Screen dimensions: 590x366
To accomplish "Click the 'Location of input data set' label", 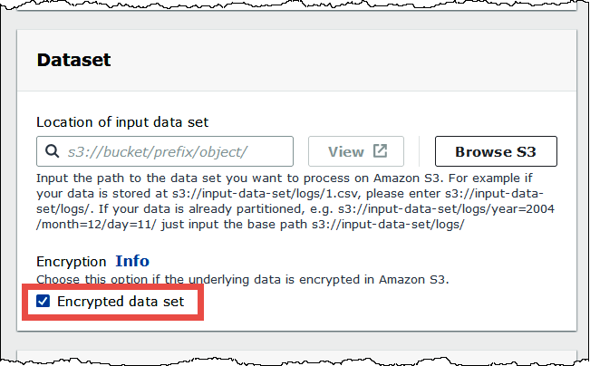I will [x=127, y=120].
